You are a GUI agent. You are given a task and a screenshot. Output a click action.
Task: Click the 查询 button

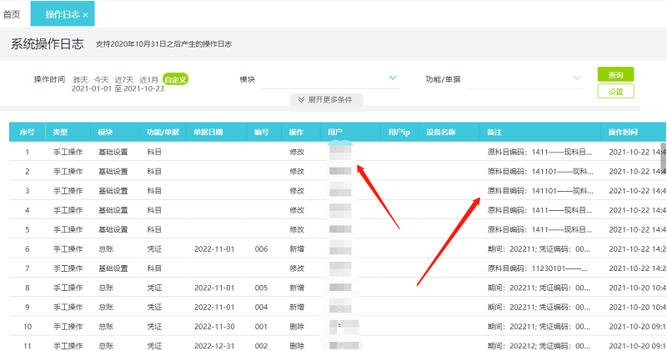(615, 74)
